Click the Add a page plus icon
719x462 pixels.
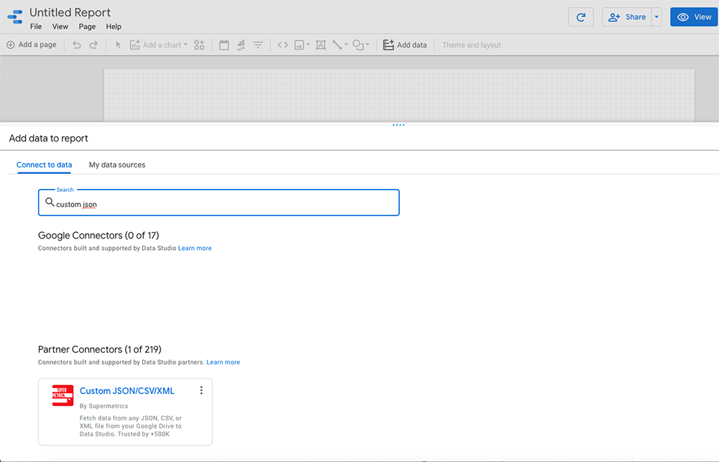coord(11,45)
